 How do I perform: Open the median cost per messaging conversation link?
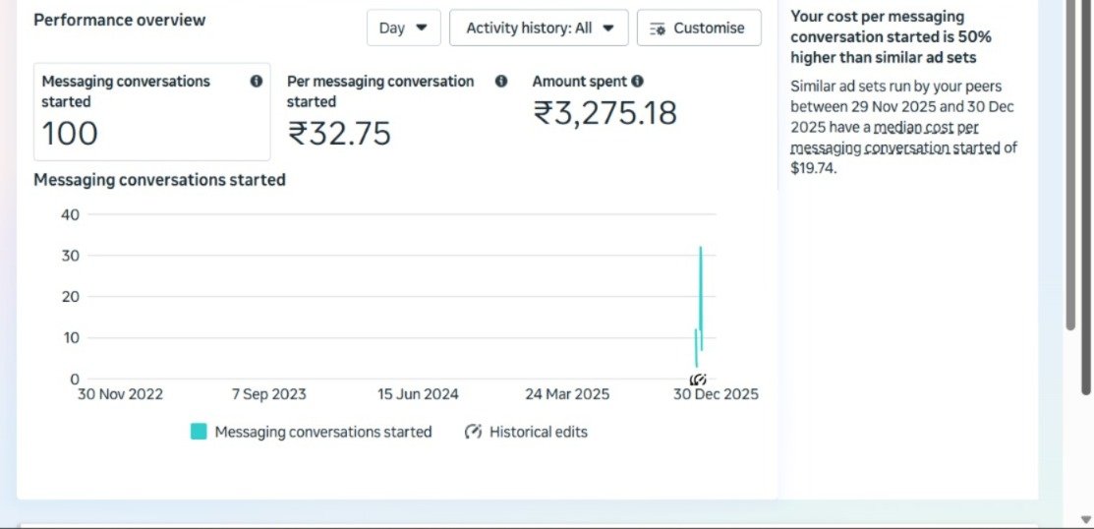coord(902,139)
